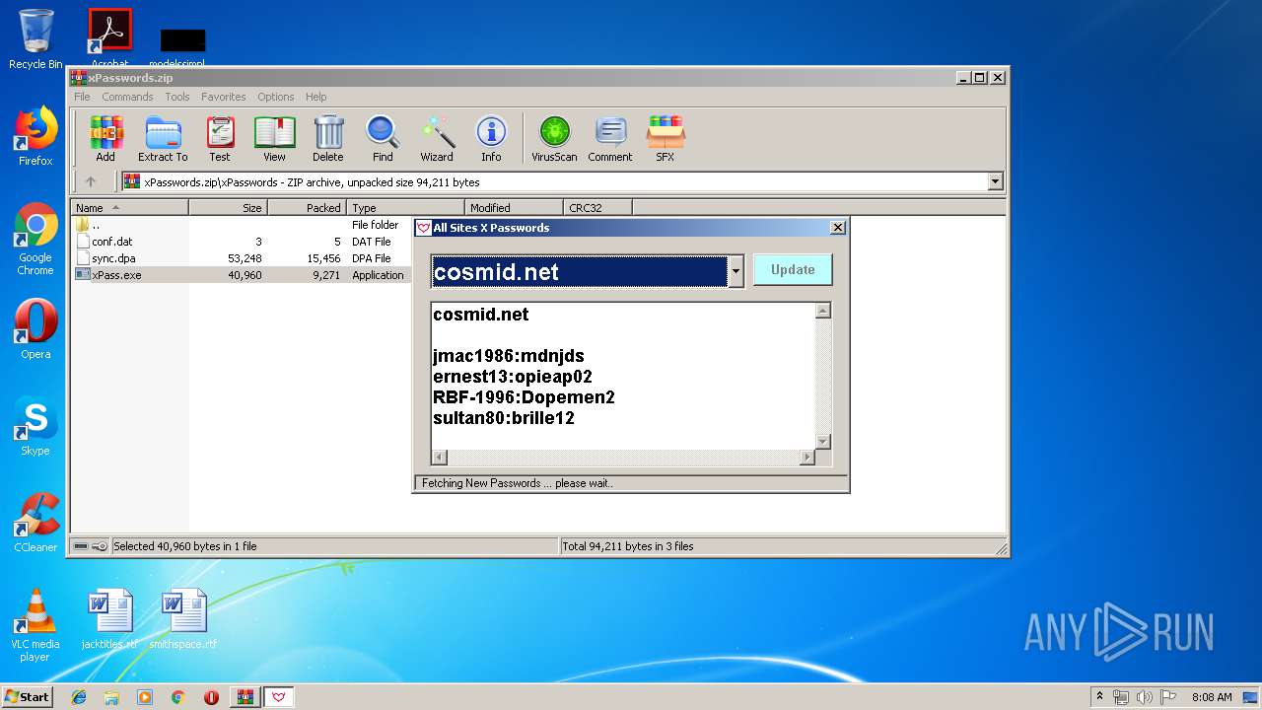Image resolution: width=1262 pixels, height=710 pixels.
Task: Create an SFX archive
Action: click(666, 138)
